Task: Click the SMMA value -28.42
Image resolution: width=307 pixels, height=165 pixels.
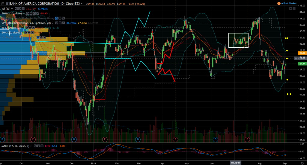Action: 44,13
